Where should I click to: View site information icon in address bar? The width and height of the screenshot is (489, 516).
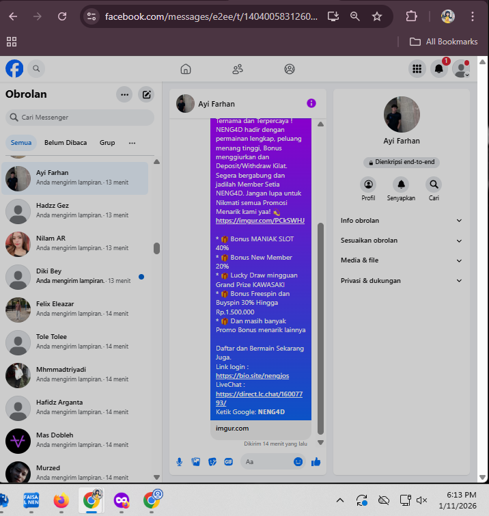92,16
